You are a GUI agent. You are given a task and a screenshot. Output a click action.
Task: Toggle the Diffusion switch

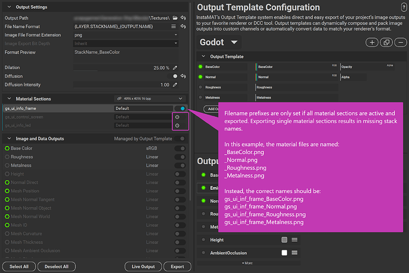pos(172,76)
